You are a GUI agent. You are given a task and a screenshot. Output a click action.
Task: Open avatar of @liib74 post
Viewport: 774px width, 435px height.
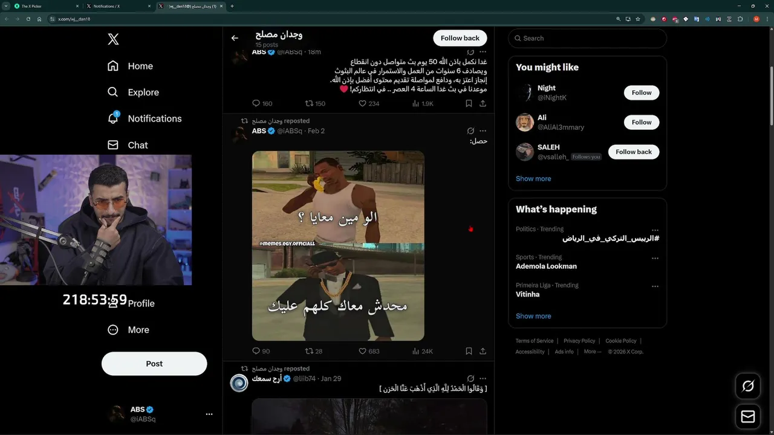tap(239, 383)
